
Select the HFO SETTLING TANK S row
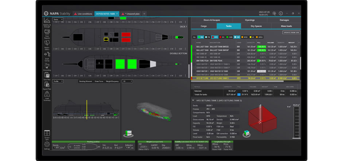click(246, 78)
